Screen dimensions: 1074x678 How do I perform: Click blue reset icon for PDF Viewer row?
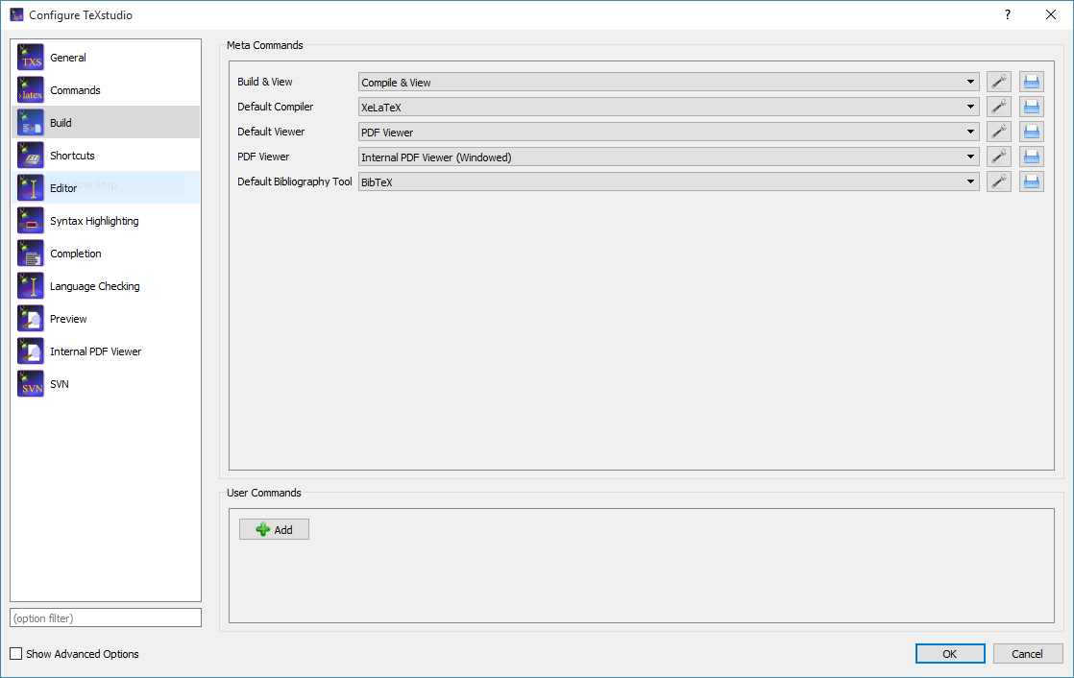(x=1032, y=157)
